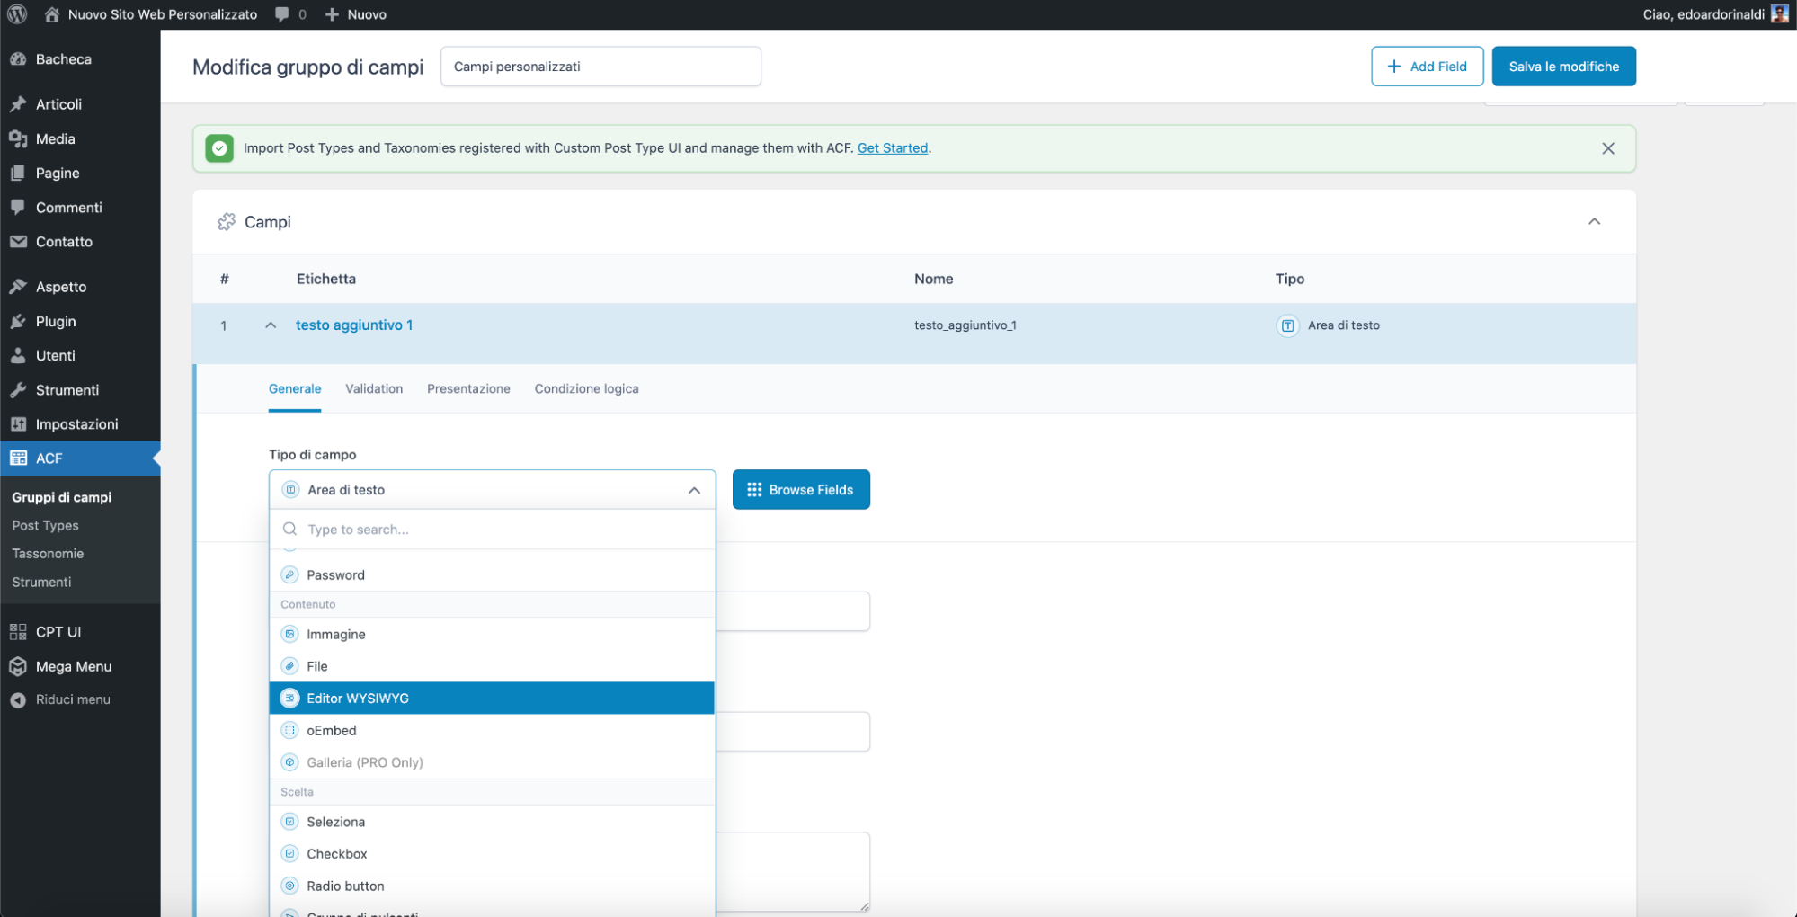This screenshot has height=917, width=1797.
Task: Click the Mega Menu cube icon
Action: pos(18,666)
